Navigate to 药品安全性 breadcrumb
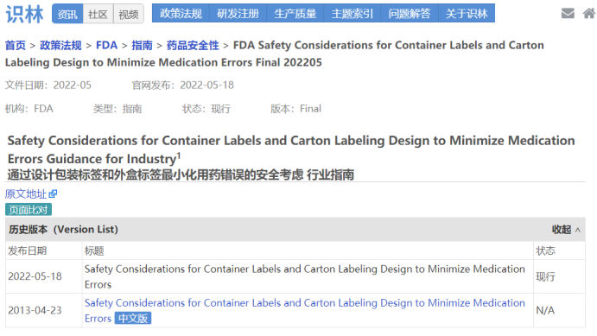 point(193,45)
